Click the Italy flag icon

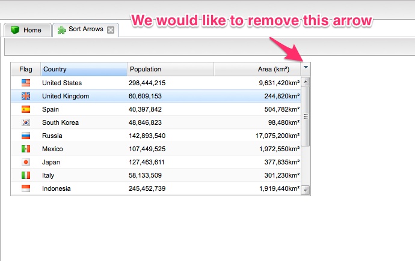pyautogui.click(x=26, y=175)
